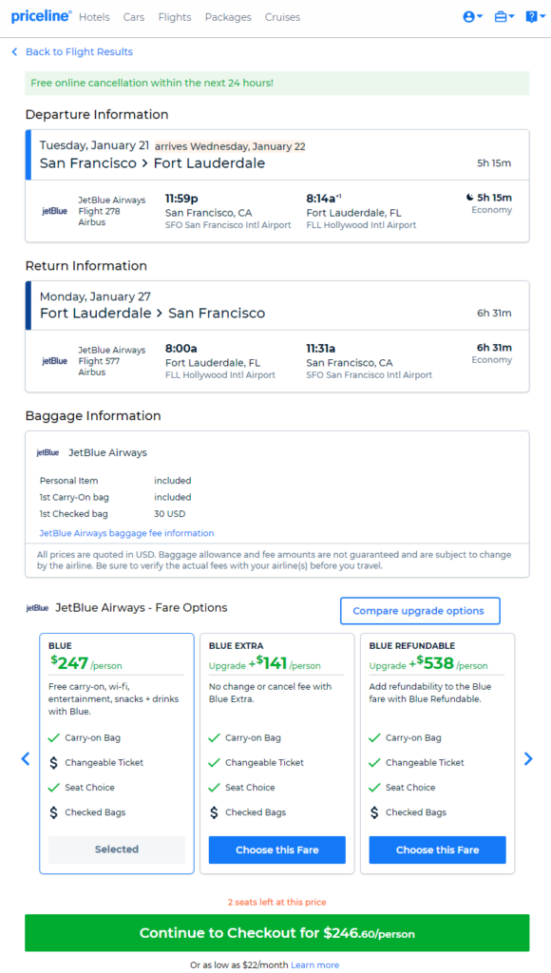Click the JetBlue logo for Flight 278

pyautogui.click(x=54, y=211)
